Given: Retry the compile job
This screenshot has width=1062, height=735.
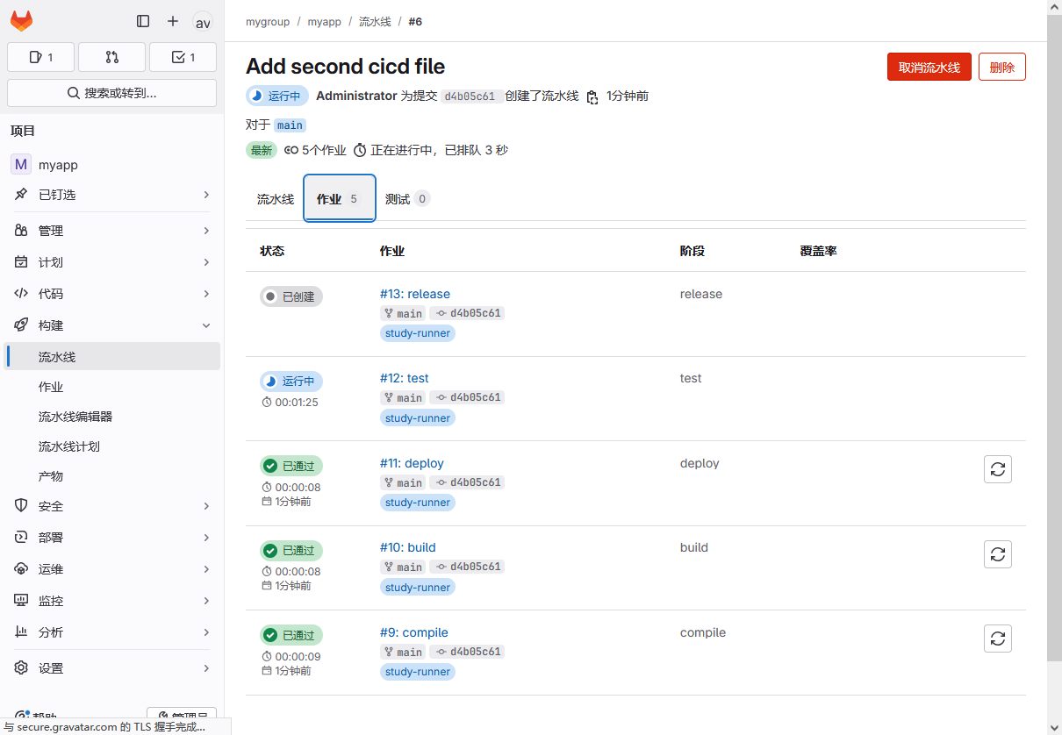Looking at the screenshot, I should [x=997, y=639].
